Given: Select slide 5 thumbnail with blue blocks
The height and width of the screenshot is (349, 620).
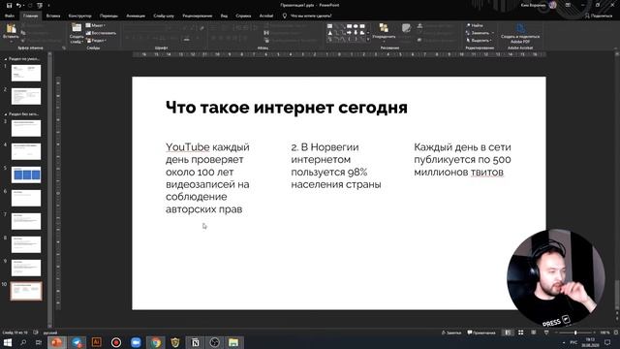Looking at the screenshot, I should [x=26, y=174].
